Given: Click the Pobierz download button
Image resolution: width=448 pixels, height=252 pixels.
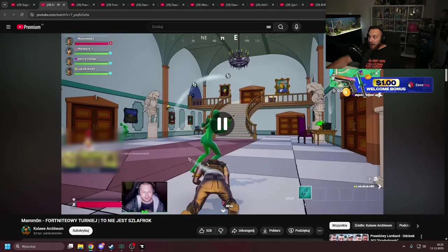Looking at the screenshot, I should pos(272,231).
